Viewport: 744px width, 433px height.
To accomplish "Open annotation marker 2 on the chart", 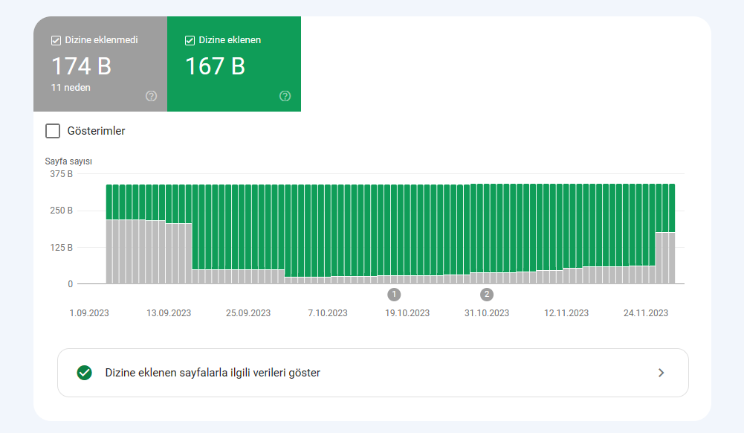I will [x=486, y=295].
